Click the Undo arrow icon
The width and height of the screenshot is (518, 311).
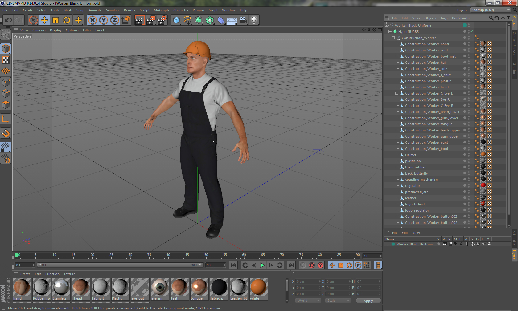tap(8, 20)
